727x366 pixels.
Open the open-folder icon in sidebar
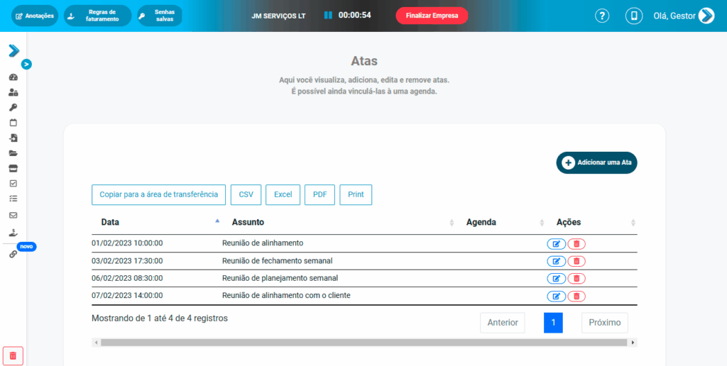tap(13, 153)
